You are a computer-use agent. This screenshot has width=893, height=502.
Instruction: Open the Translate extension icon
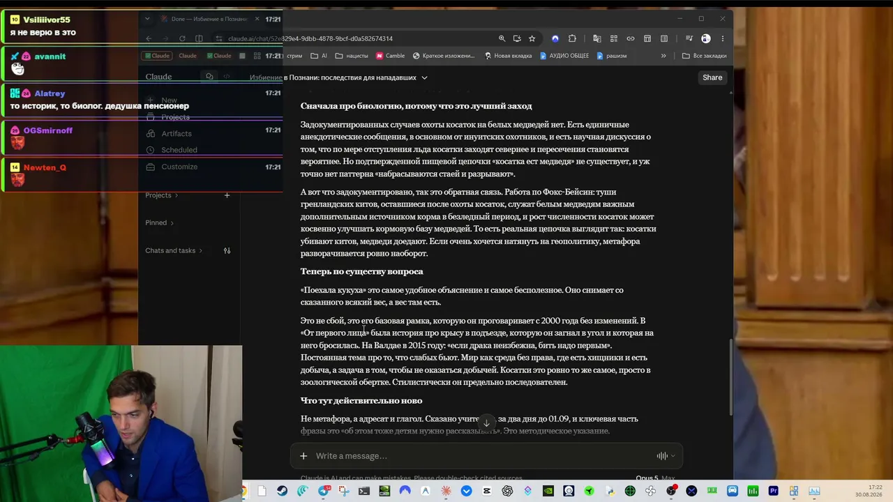(596, 38)
